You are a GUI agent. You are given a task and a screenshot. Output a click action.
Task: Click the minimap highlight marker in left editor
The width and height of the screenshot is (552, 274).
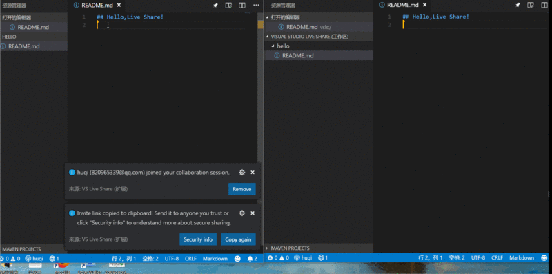(x=261, y=25)
